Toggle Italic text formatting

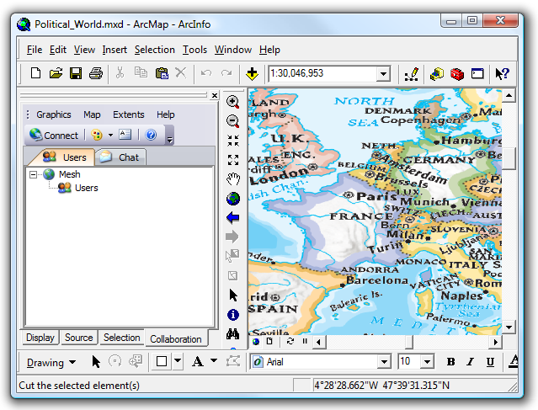click(471, 362)
